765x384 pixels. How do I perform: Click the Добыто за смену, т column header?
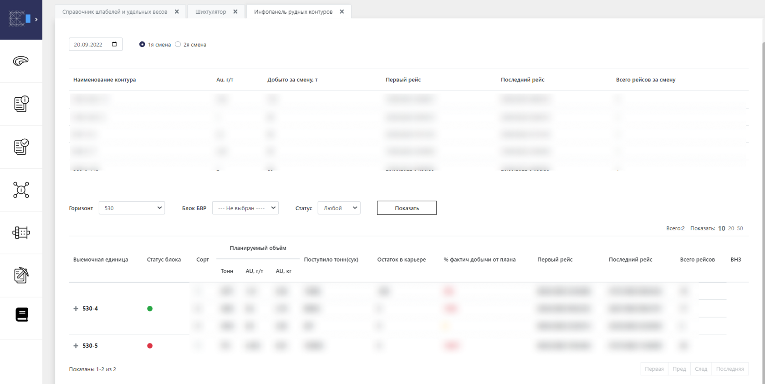tap(292, 80)
